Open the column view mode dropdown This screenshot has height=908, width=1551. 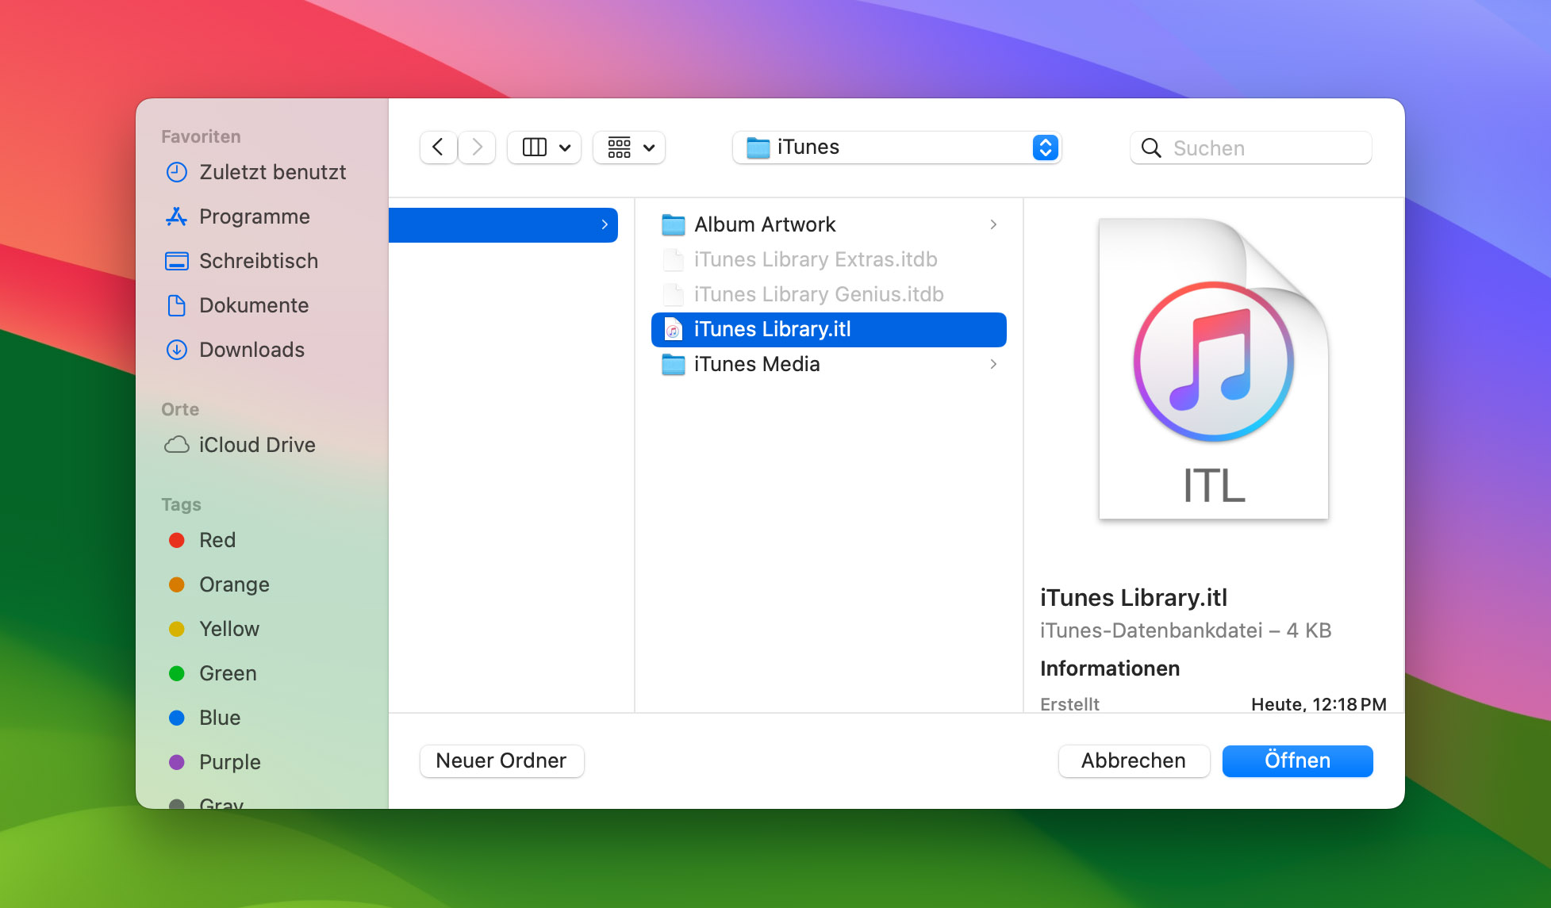click(x=545, y=148)
